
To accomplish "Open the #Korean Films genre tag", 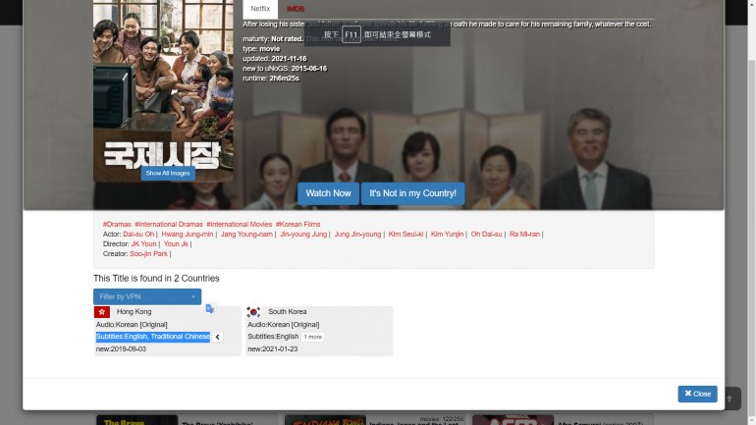I will coord(297,224).
